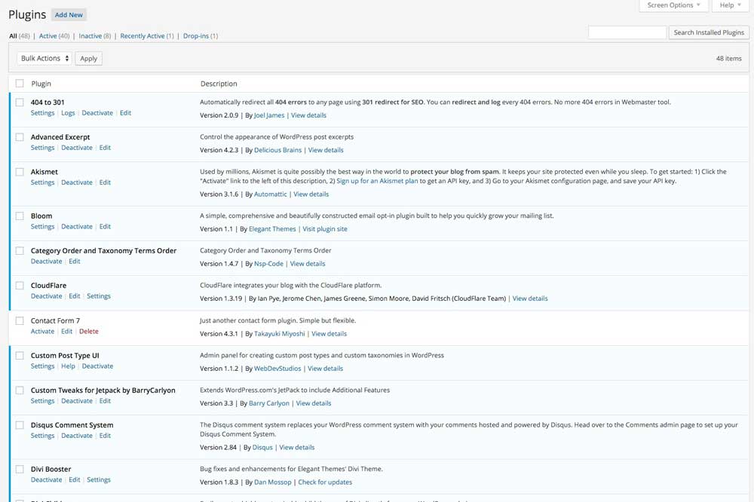Click the Apply bulk action button

(88, 58)
